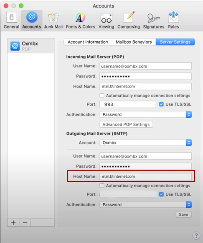Click outgoing Password field
203x243 pixels.
click(x=145, y=166)
